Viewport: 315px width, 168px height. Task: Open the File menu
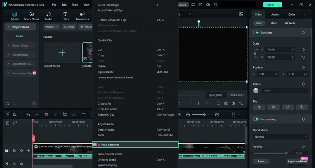coord(54,5)
